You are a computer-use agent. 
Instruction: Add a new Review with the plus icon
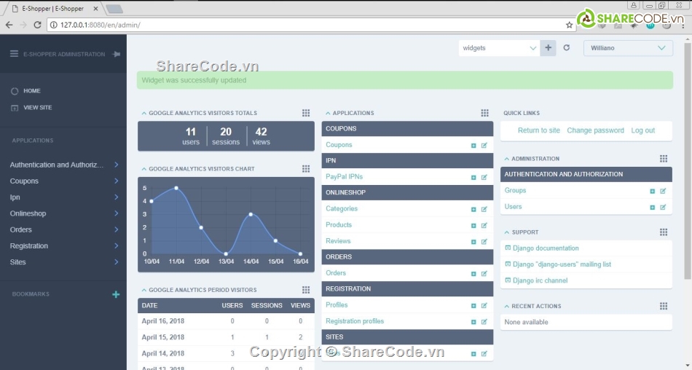point(473,242)
